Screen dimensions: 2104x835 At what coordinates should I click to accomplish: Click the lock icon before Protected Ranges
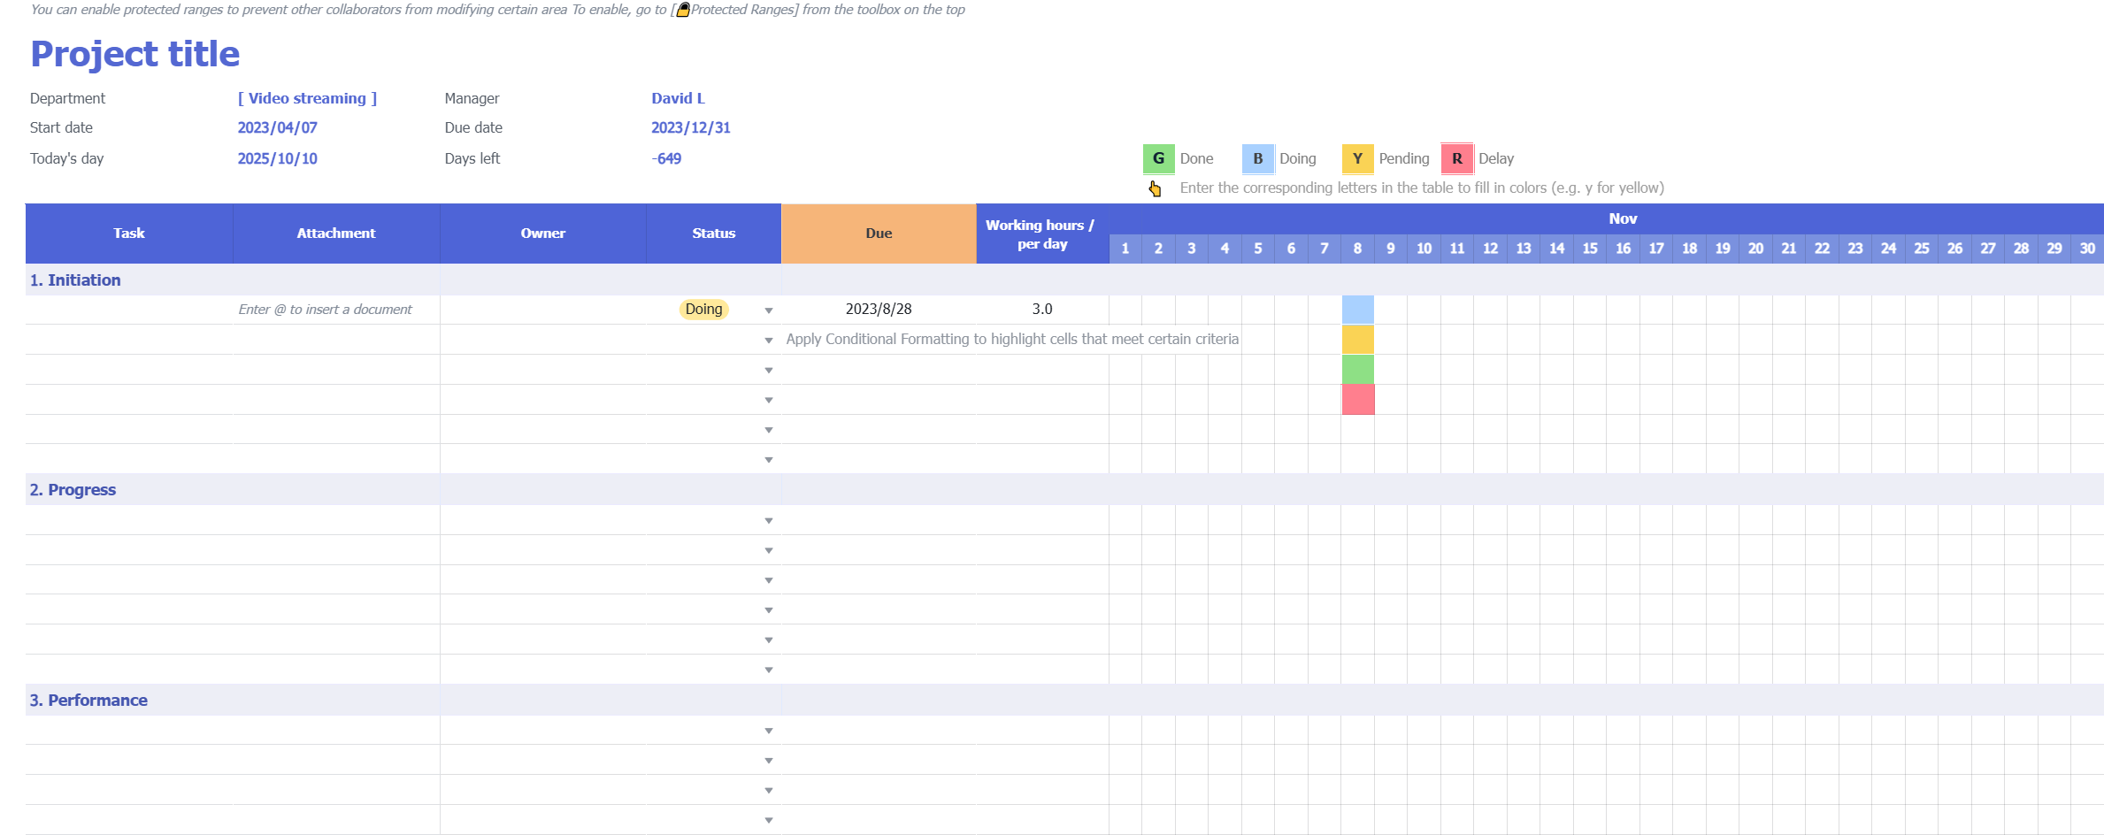click(682, 10)
